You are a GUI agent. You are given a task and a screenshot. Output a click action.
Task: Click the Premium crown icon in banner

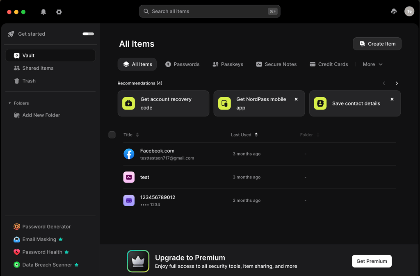click(x=138, y=261)
